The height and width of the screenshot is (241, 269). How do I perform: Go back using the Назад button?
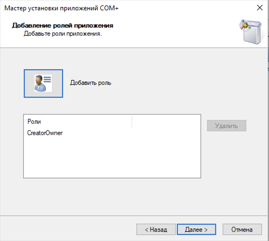(156, 229)
